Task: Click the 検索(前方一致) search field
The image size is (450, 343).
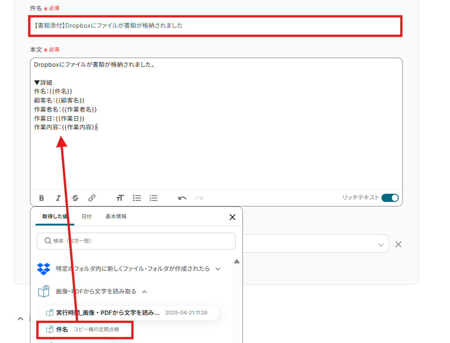Action: coord(136,241)
